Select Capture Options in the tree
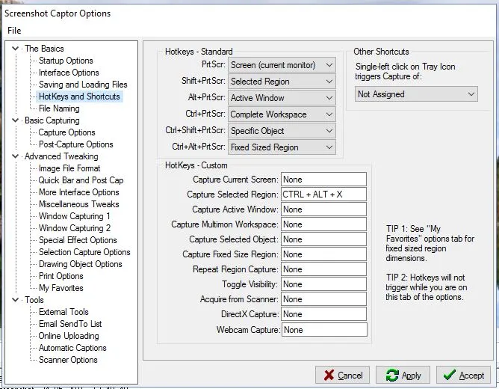This screenshot has width=499, height=389. (66, 132)
